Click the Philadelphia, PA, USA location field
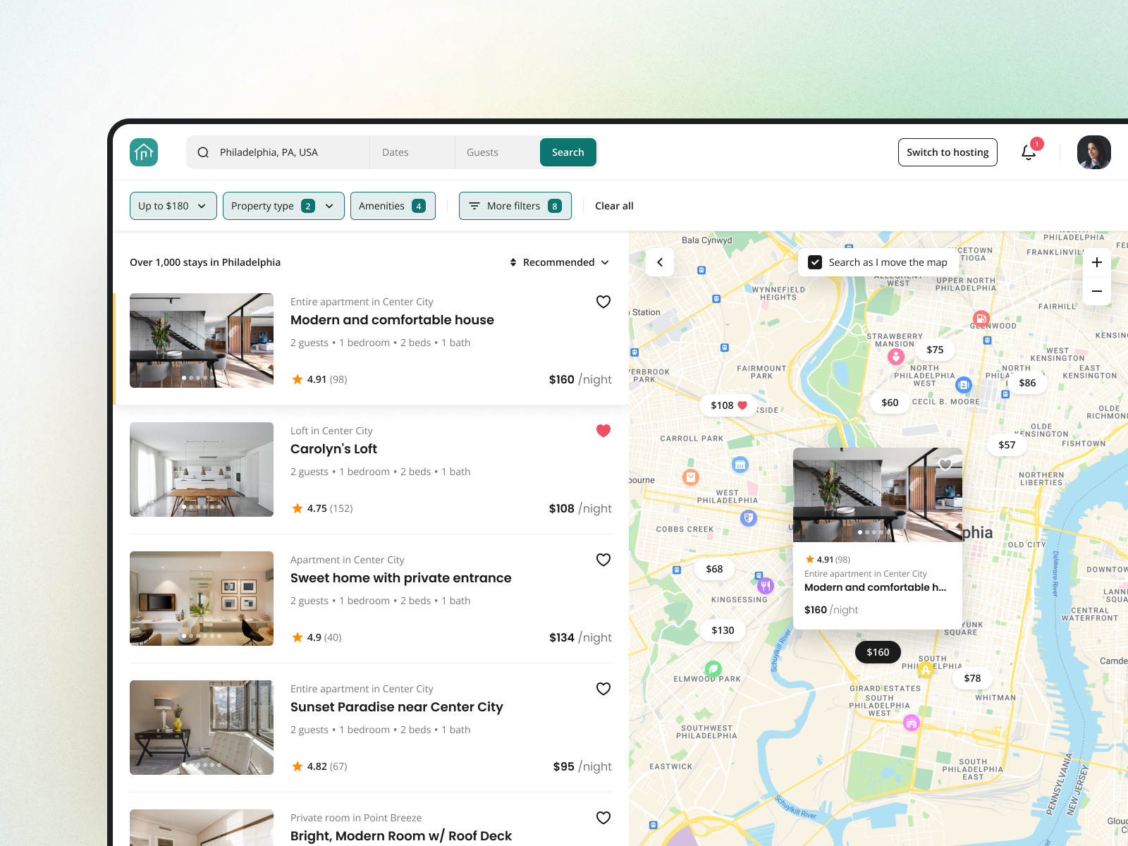 click(278, 152)
